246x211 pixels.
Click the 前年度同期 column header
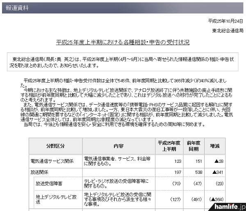[194, 145]
